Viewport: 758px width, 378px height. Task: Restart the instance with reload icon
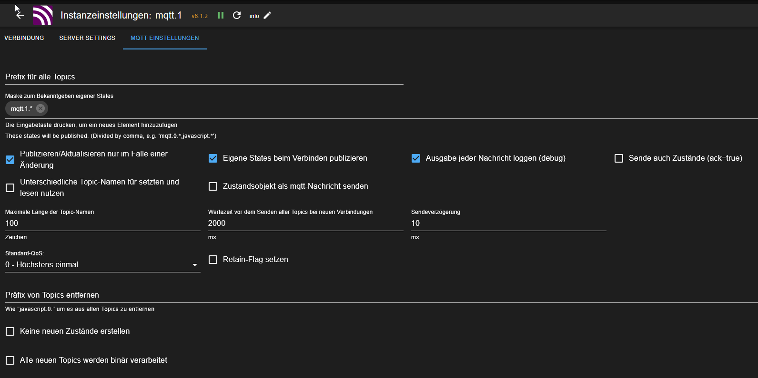pyautogui.click(x=237, y=16)
